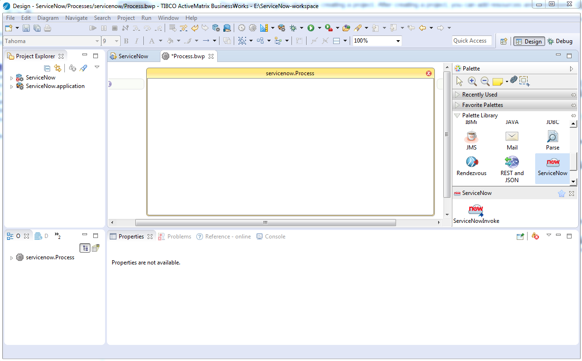Screen dimensions: 582x361
Task: Toggle Link with Editor in Project Explorer
Action: point(58,68)
